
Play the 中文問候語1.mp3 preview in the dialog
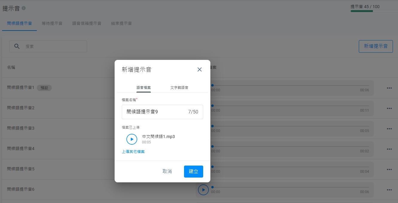click(x=132, y=139)
